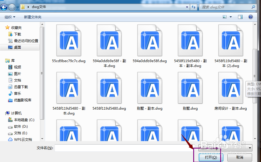This screenshot has width=261, height=162.
Task: Click the address bar refresh button
Action: pos(194,7)
